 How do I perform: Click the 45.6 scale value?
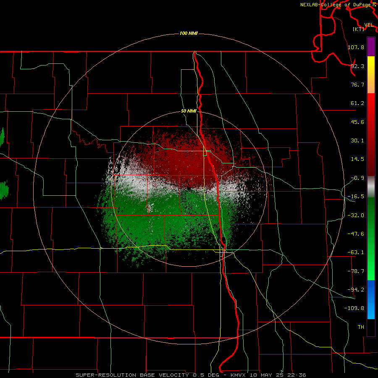pyautogui.click(x=357, y=122)
